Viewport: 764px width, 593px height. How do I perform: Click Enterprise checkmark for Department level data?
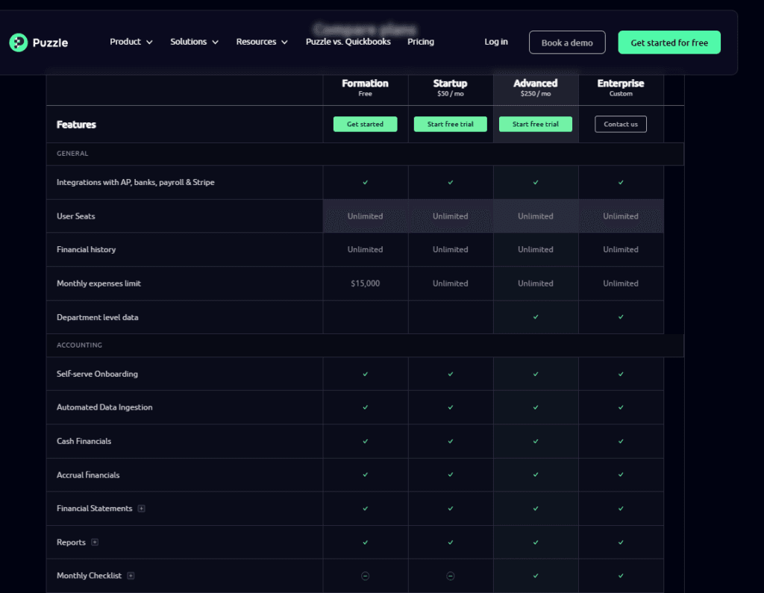[x=621, y=317]
